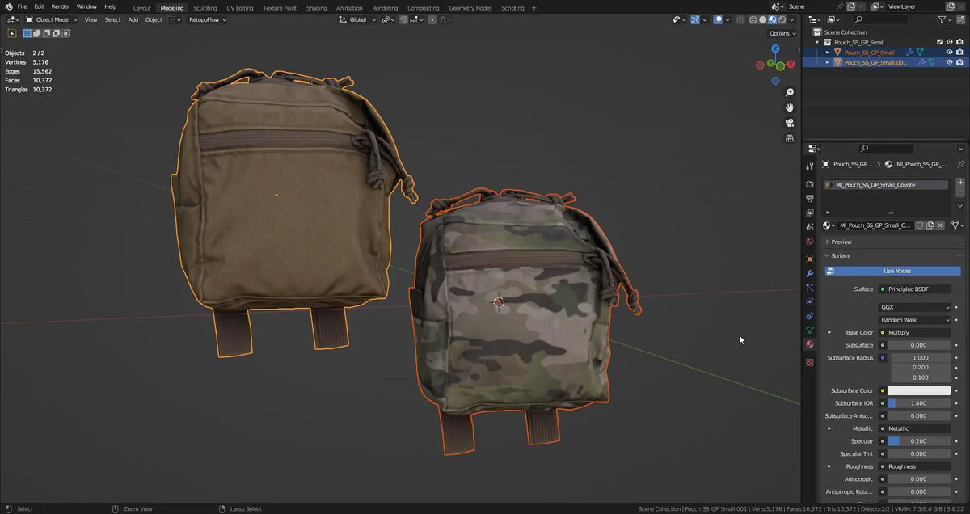
Task: Open the viewport header Add menu
Action: (133, 19)
